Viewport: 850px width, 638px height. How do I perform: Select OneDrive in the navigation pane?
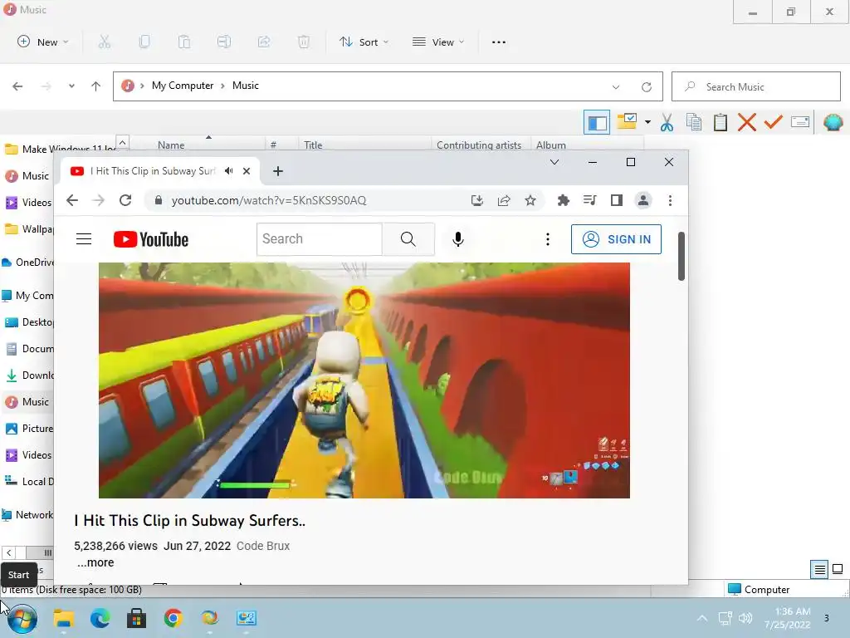pyautogui.click(x=27, y=263)
